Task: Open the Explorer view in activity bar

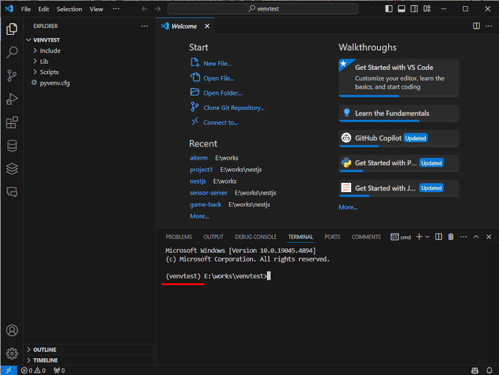Action: pyautogui.click(x=12, y=29)
